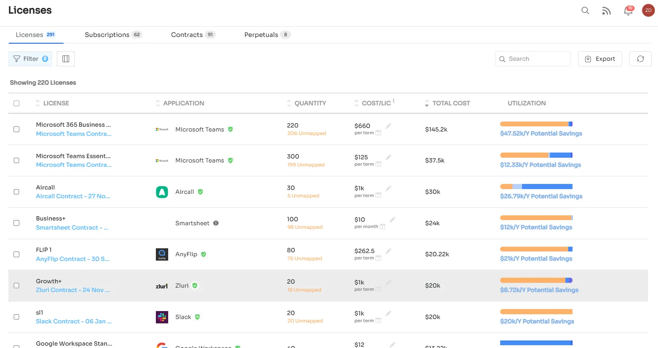Open Aircall Contract - 27 Nov link

73,196
